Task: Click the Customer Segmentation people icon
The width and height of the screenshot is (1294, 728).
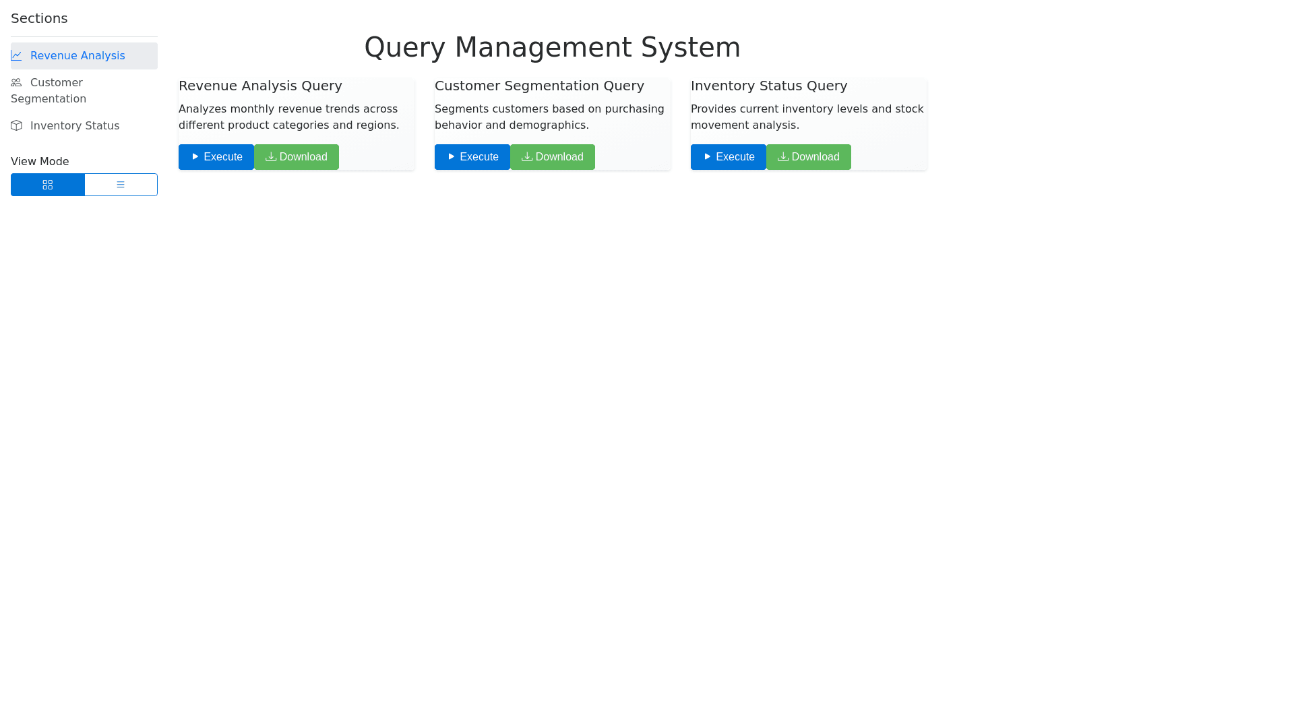Action: tap(16, 83)
